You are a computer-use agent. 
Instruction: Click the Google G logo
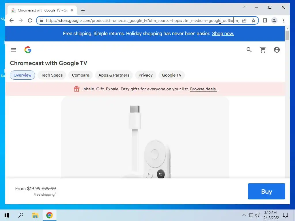[x=28, y=50]
